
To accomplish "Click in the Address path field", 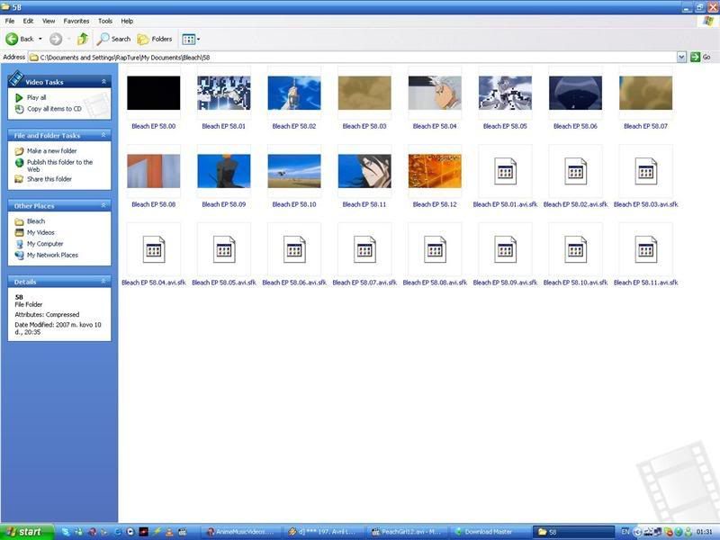I will coord(353,57).
